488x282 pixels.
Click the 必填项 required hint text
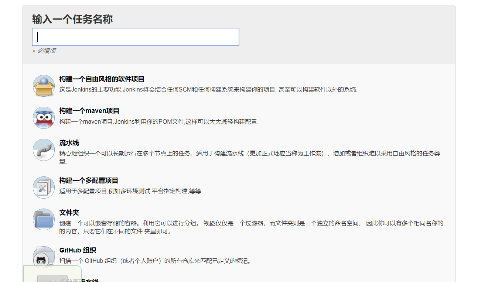[x=44, y=51]
